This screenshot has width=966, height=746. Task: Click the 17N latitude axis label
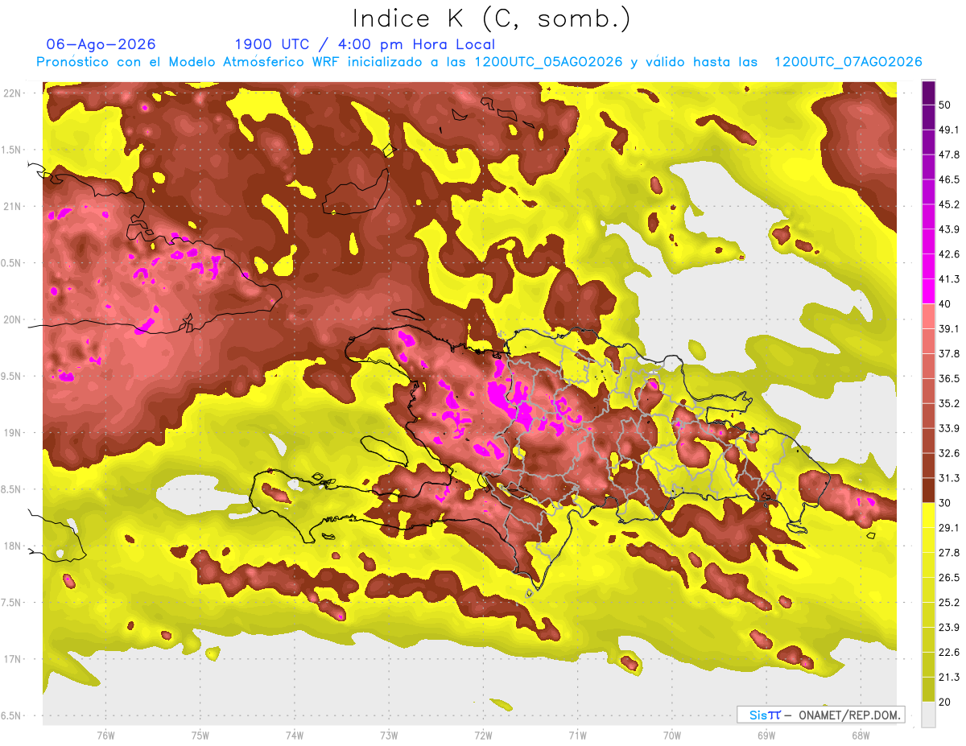click(13, 659)
